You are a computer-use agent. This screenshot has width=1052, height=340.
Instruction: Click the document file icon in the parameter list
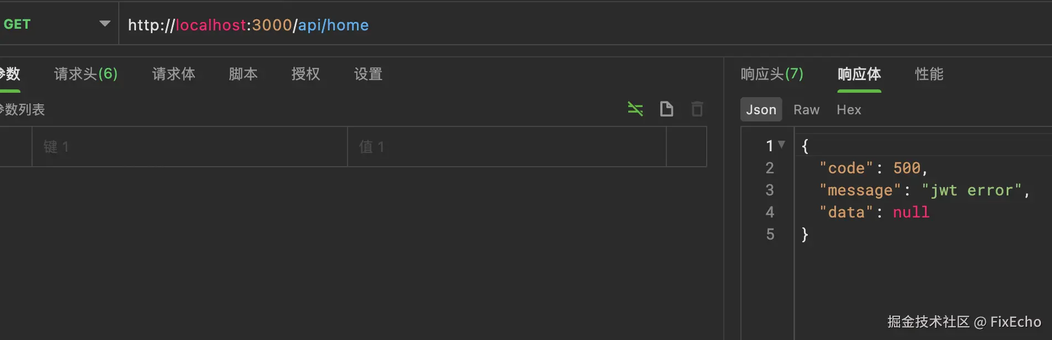tap(666, 109)
